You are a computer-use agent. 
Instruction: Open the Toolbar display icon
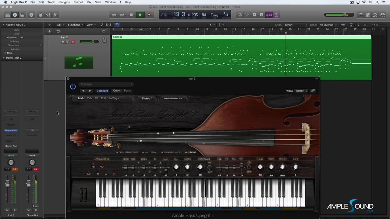click(22, 15)
